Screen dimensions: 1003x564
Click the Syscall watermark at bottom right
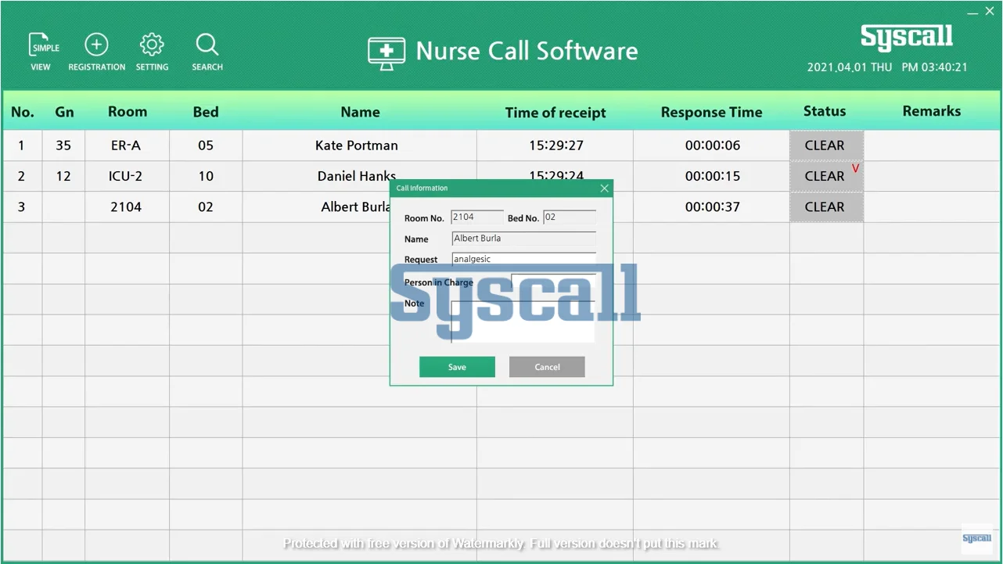click(976, 537)
